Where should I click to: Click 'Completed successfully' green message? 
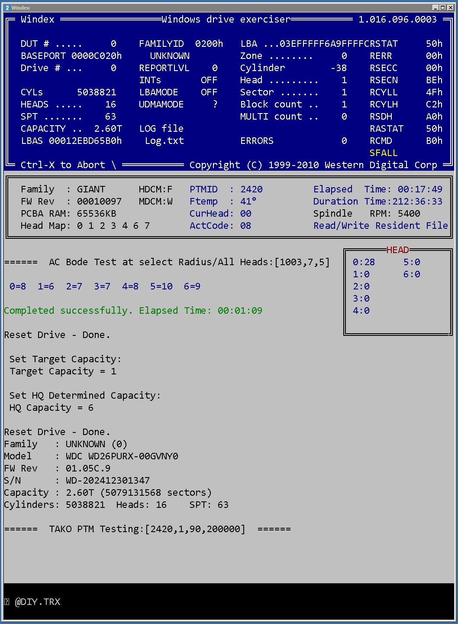click(x=133, y=311)
